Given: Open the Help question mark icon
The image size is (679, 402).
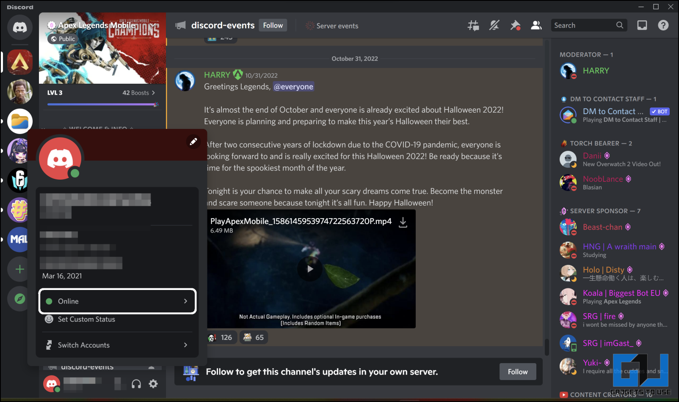Looking at the screenshot, I should point(663,25).
